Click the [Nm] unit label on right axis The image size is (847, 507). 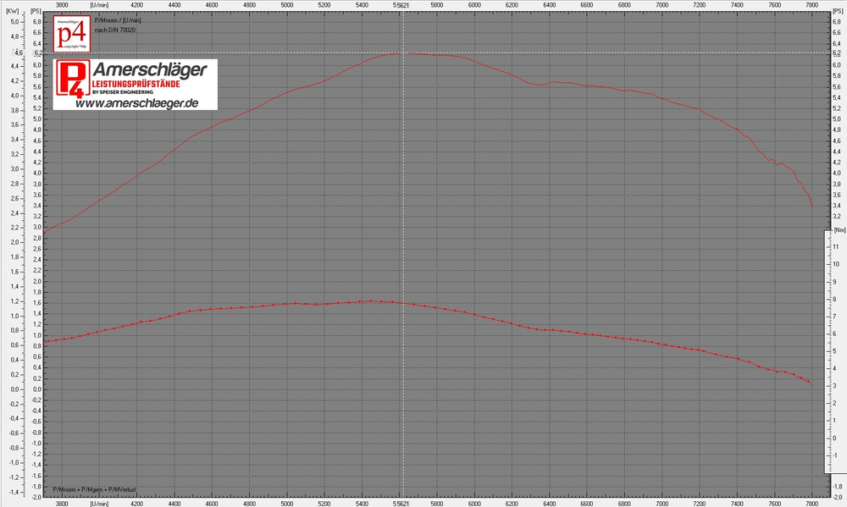[839, 229]
